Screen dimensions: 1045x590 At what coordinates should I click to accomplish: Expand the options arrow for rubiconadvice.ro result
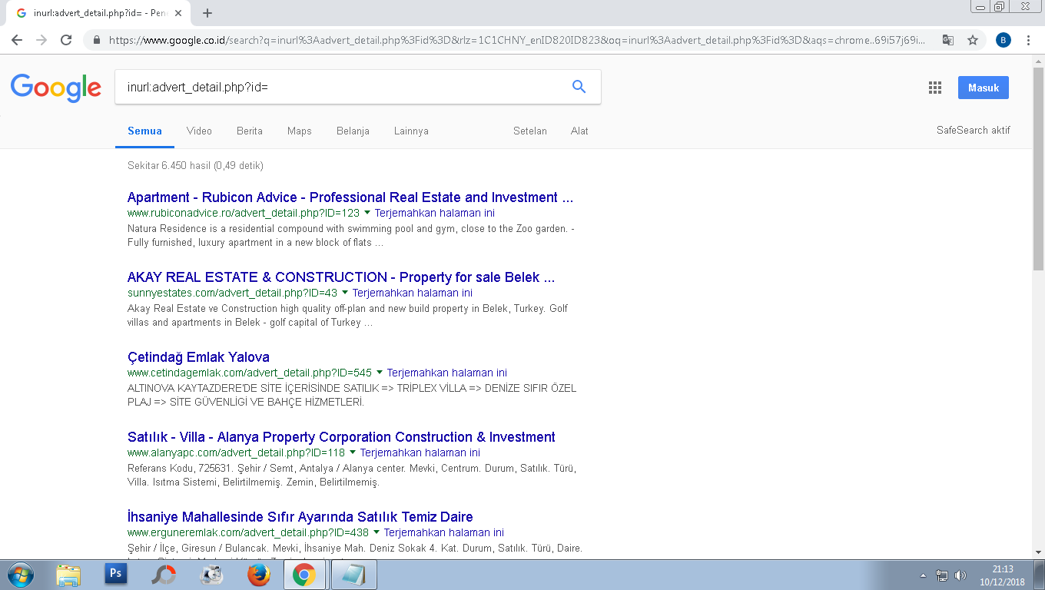[x=367, y=213]
